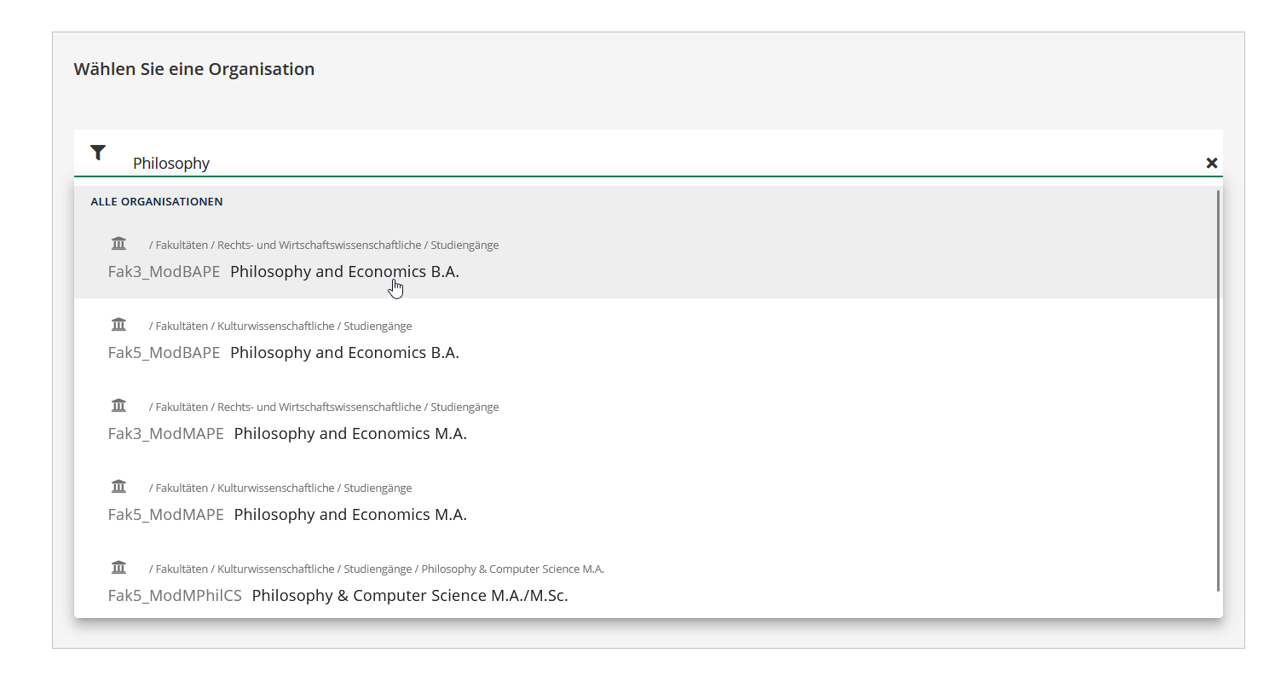The width and height of the screenshot is (1275, 676).
Task: Click institution icon of Fak5_ModMPhilCS entry
Action: 118,568
